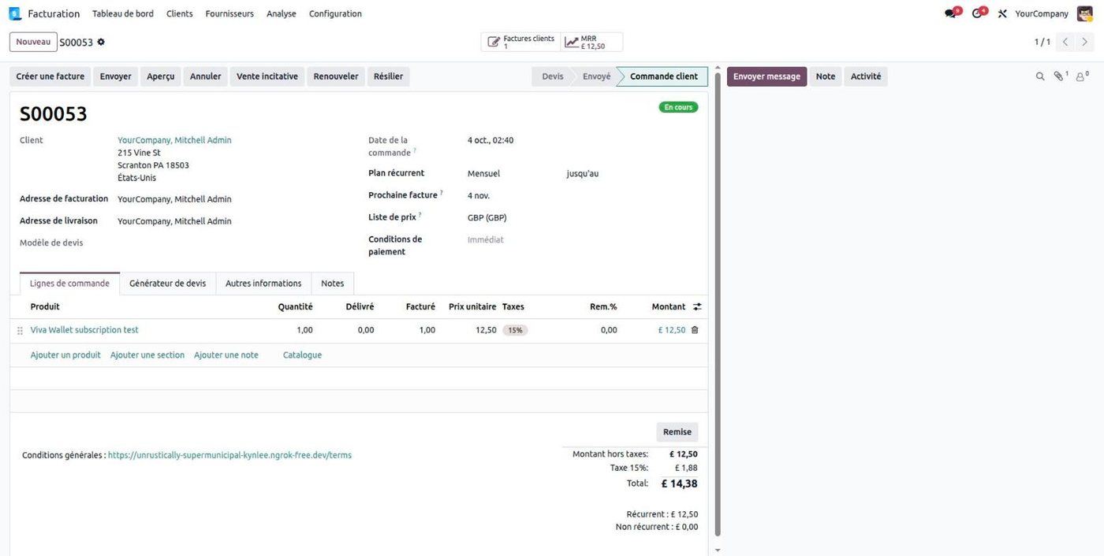This screenshot has height=556, width=1104.
Task: Click the Résilier button
Action: (x=389, y=76)
